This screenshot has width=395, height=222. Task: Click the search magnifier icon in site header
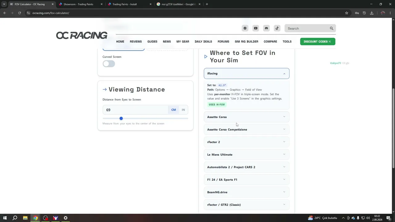(x=331, y=28)
